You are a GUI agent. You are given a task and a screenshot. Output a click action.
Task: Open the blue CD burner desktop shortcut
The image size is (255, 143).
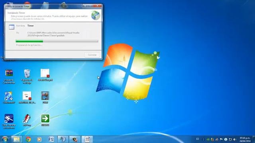click(x=9, y=98)
